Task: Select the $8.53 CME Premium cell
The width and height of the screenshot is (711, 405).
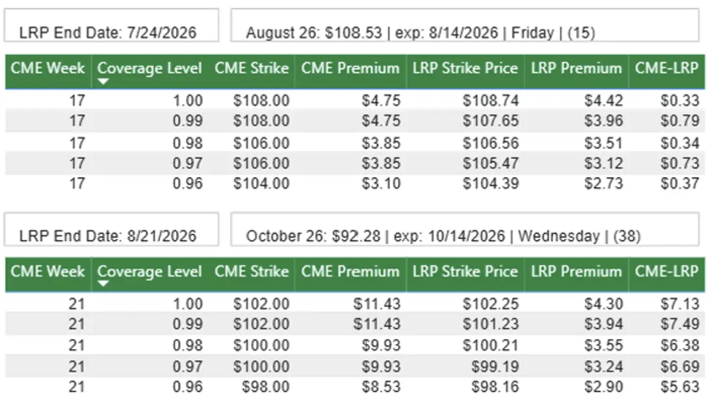Action: [x=381, y=387]
